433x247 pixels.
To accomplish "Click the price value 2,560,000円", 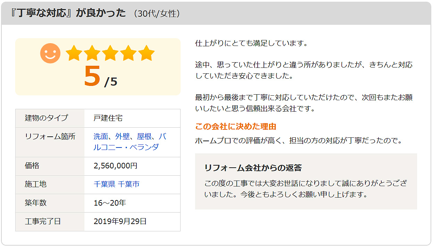I will pos(116,166).
